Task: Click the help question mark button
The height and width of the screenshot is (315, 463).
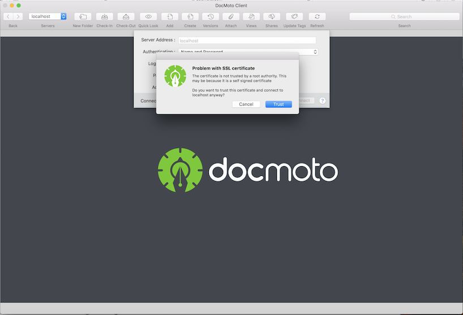Action: tap(323, 101)
